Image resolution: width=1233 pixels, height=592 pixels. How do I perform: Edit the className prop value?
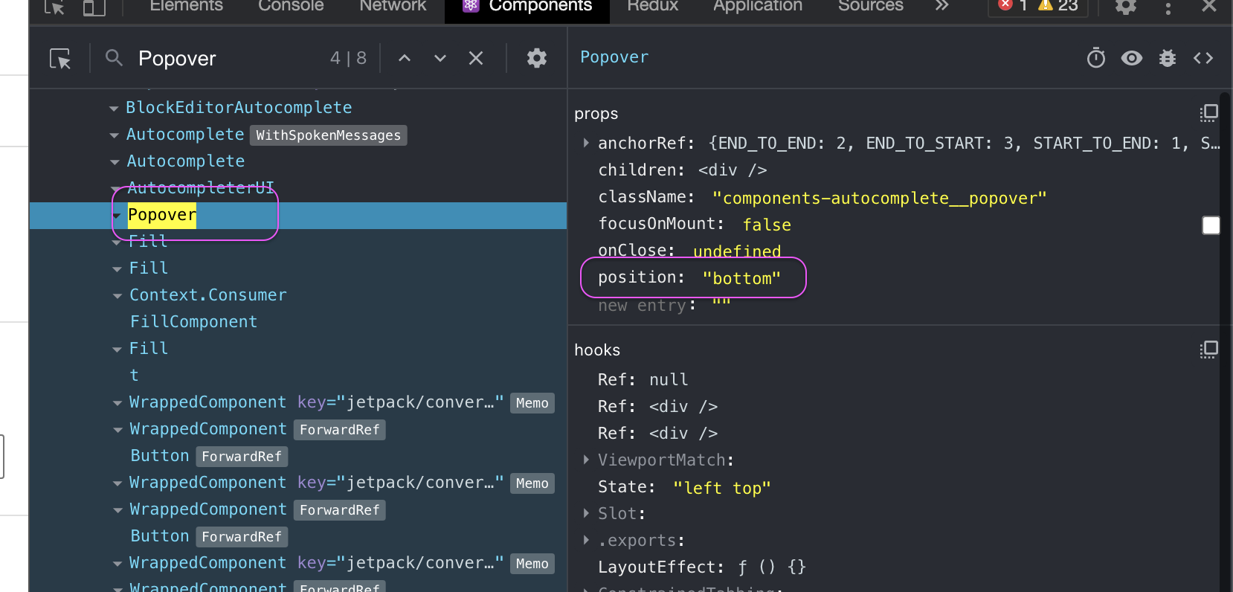tap(879, 198)
